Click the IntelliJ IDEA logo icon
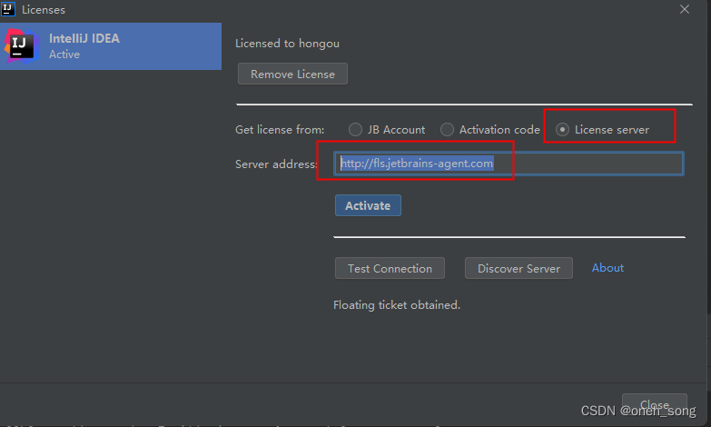Image resolution: width=711 pixels, height=427 pixels. (21, 46)
